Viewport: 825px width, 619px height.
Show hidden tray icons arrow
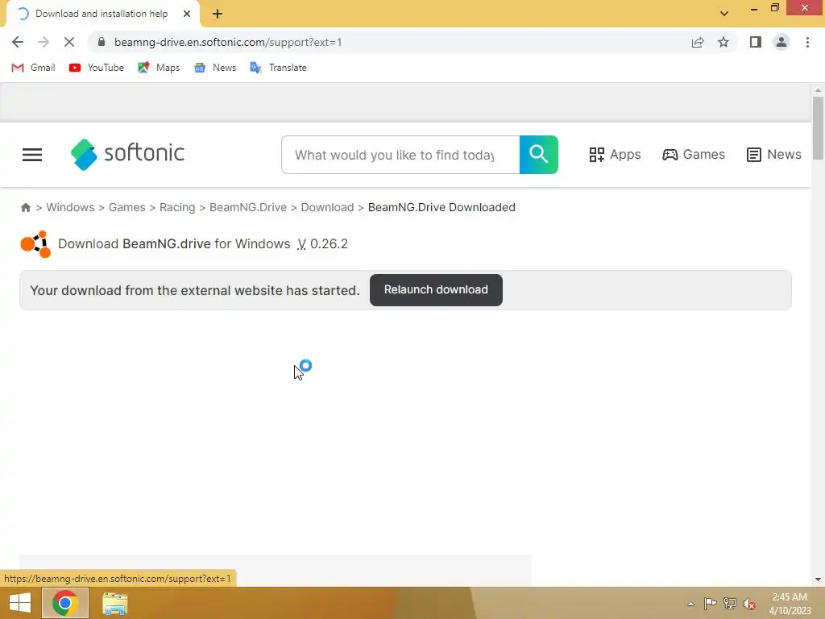(690, 604)
